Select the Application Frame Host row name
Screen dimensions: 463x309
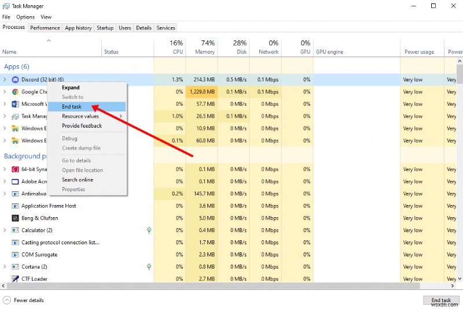click(x=49, y=206)
